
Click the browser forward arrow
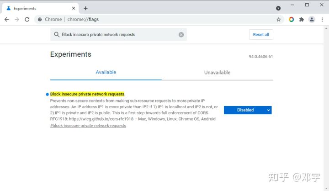point(17,20)
